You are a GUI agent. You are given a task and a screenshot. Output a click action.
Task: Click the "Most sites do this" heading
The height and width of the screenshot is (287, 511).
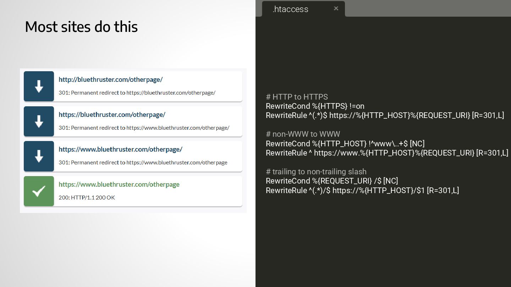[81, 27]
